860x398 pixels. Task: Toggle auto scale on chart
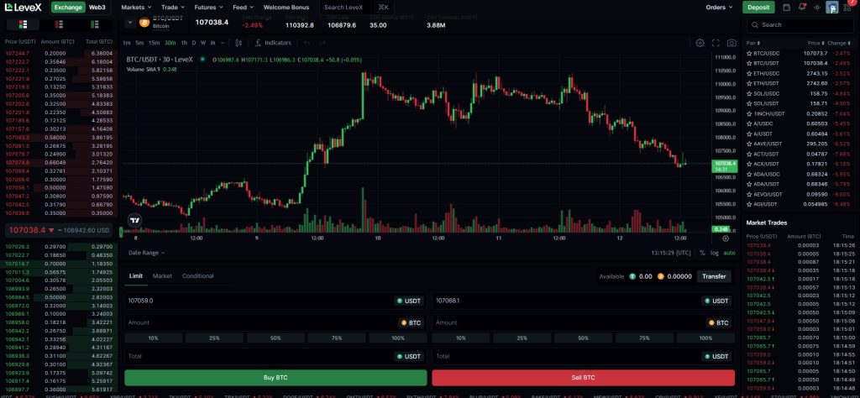point(730,253)
